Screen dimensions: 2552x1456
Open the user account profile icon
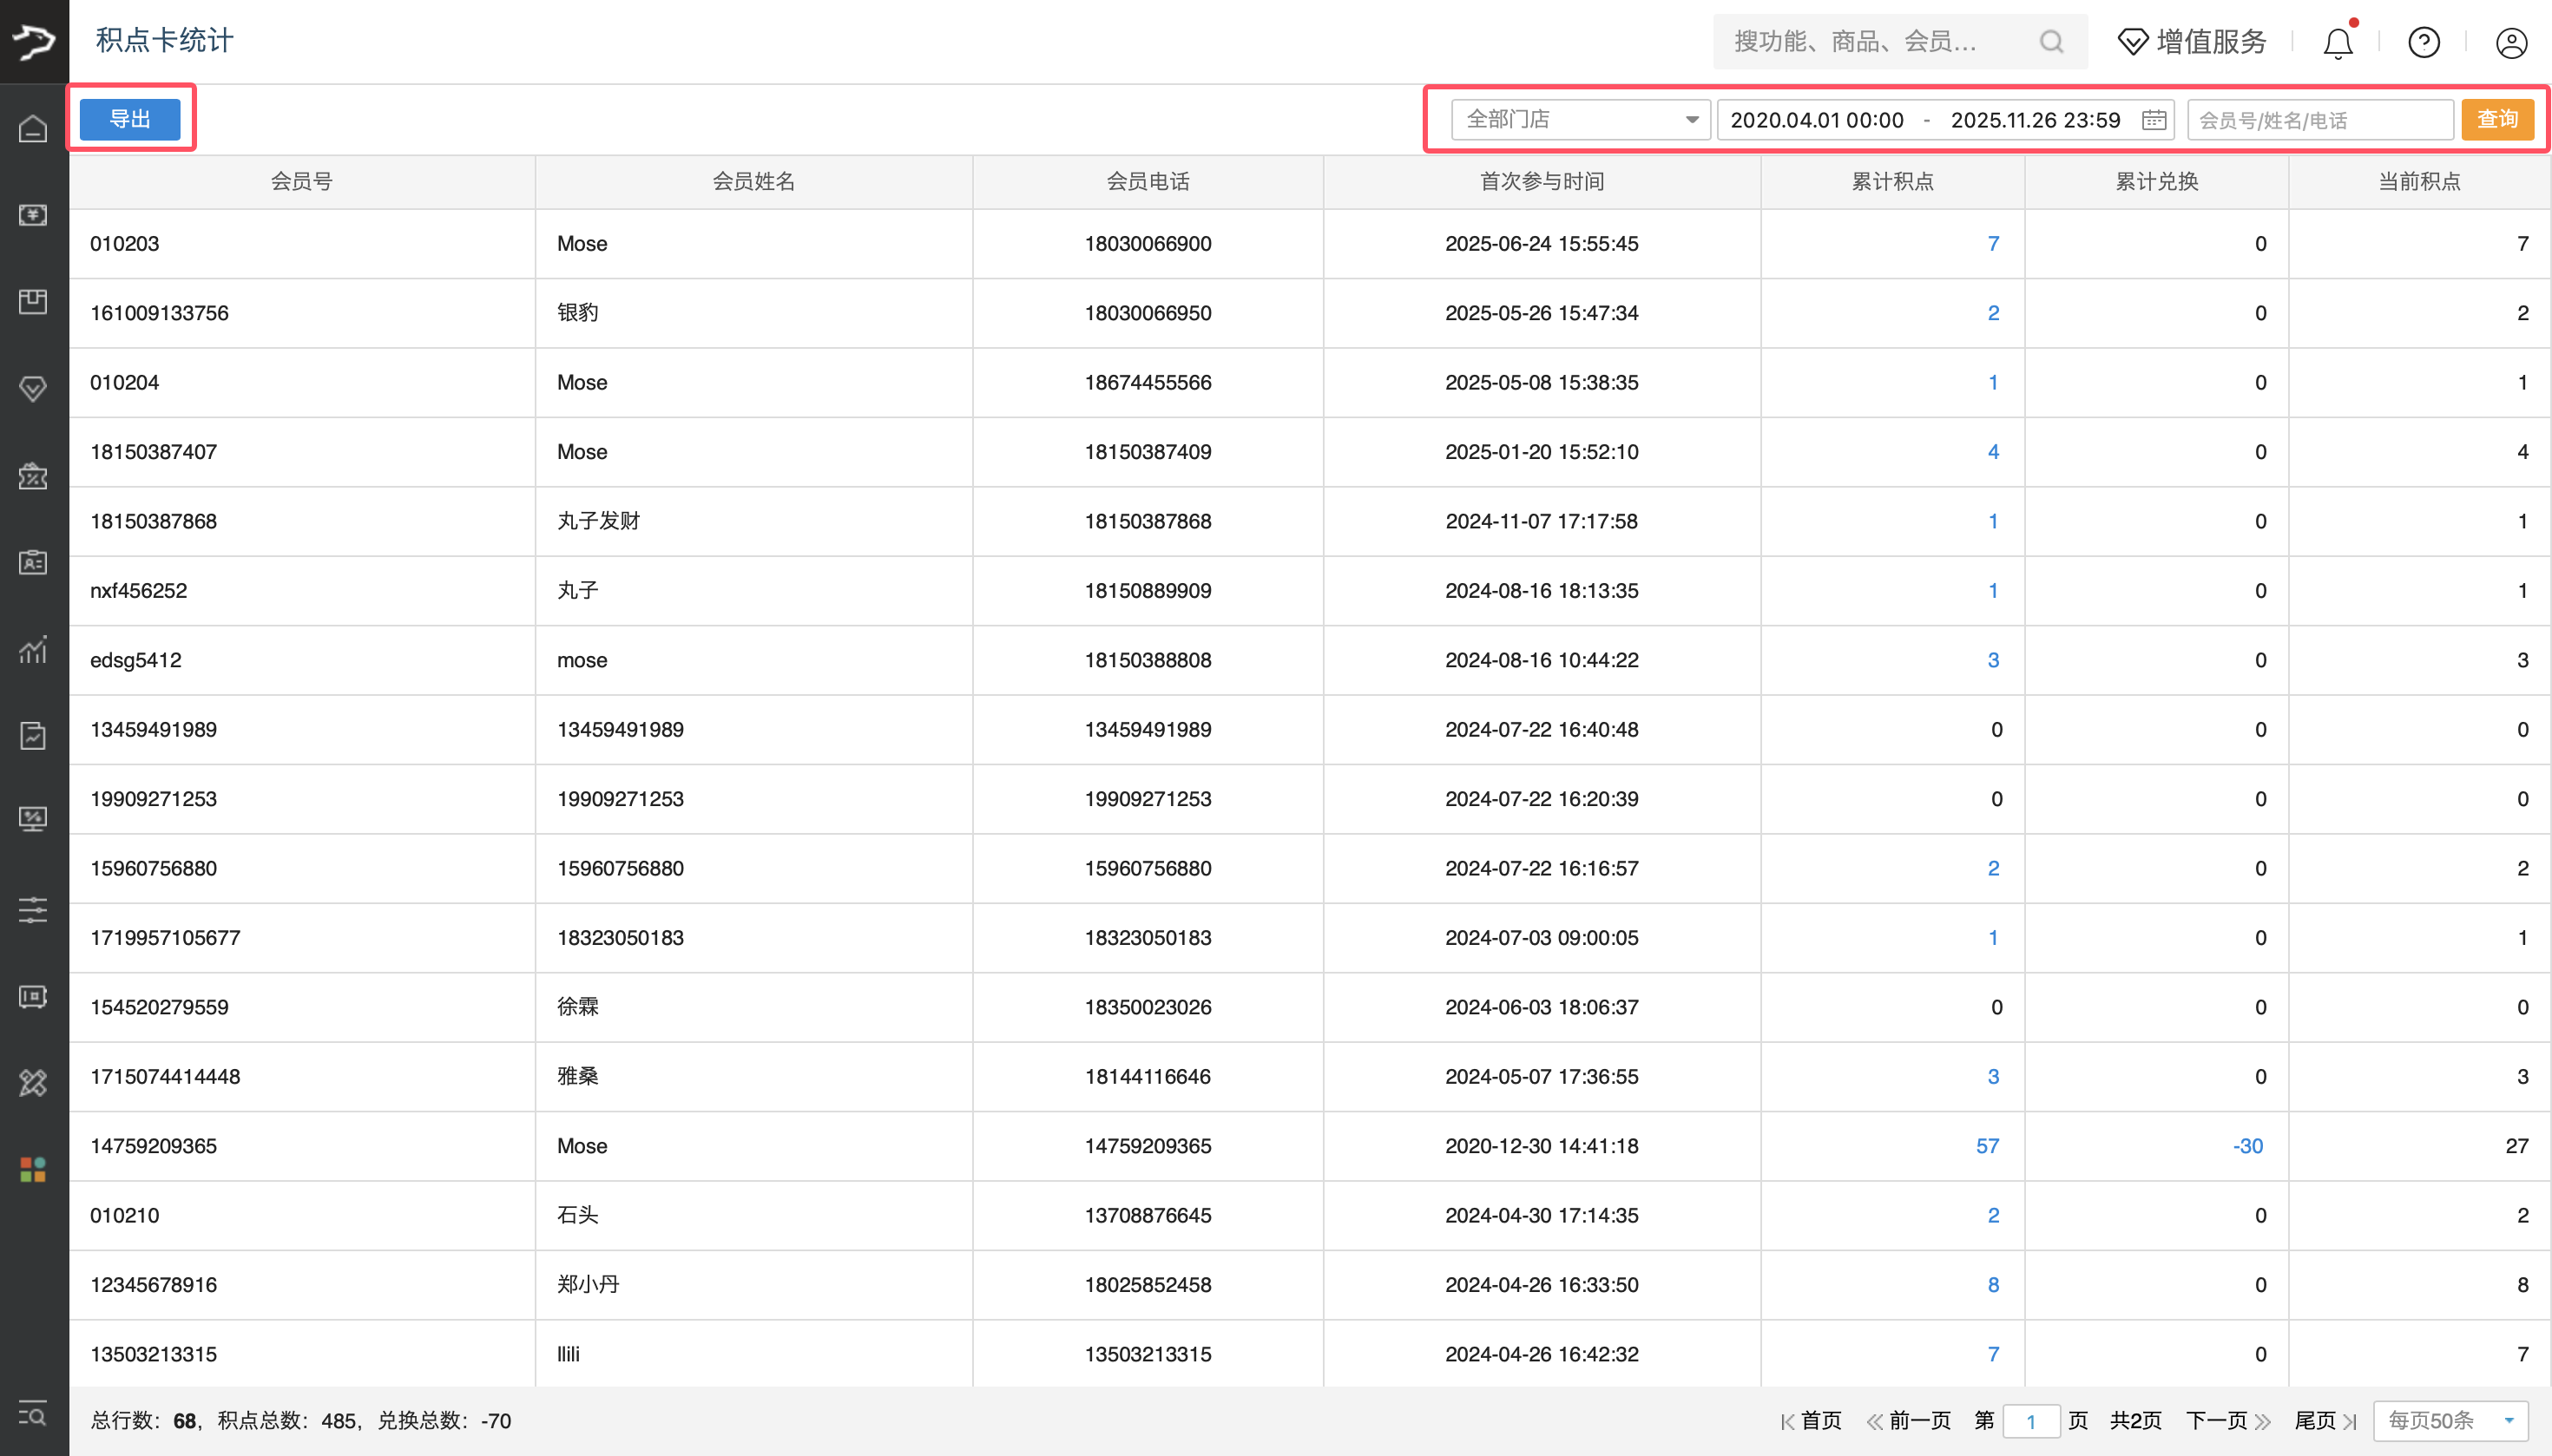click(x=2510, y=43)
